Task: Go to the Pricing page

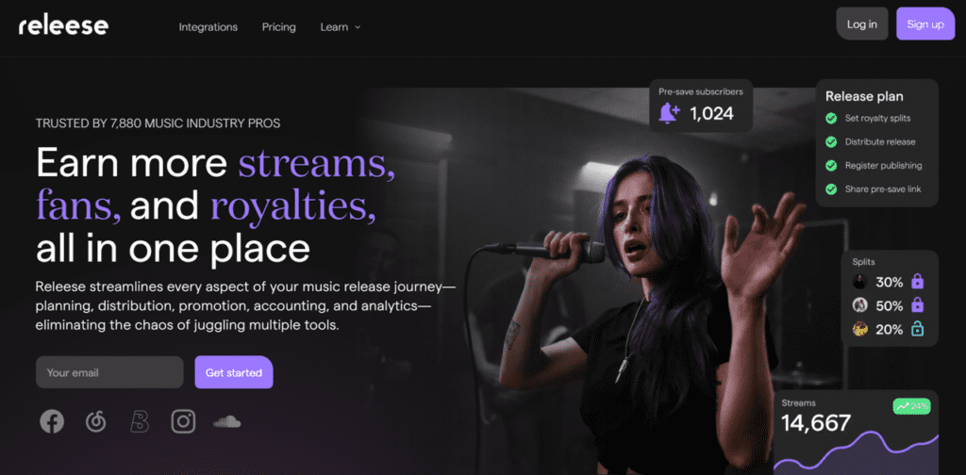Action: [278, 27]
